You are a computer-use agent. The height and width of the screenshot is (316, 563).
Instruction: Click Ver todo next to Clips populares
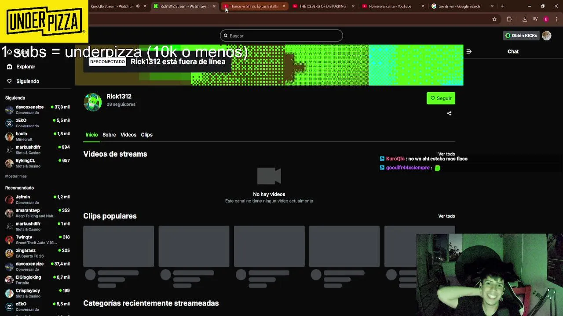[446, 216]
